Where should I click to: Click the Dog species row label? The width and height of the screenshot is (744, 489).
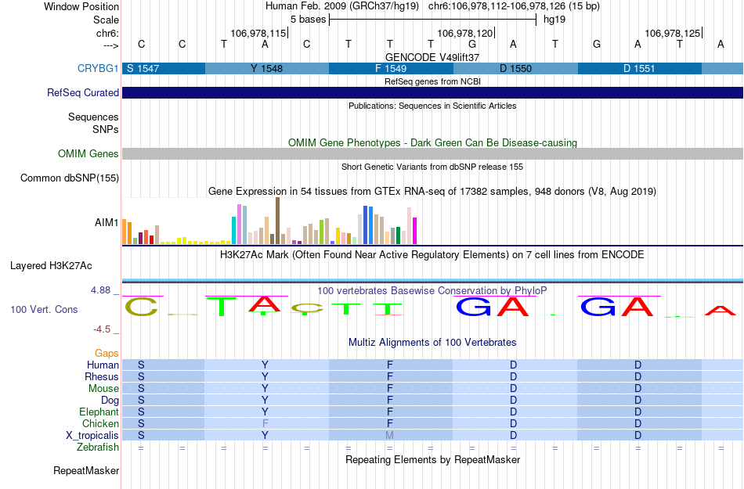pyautogui.click(x=110, y=401)
